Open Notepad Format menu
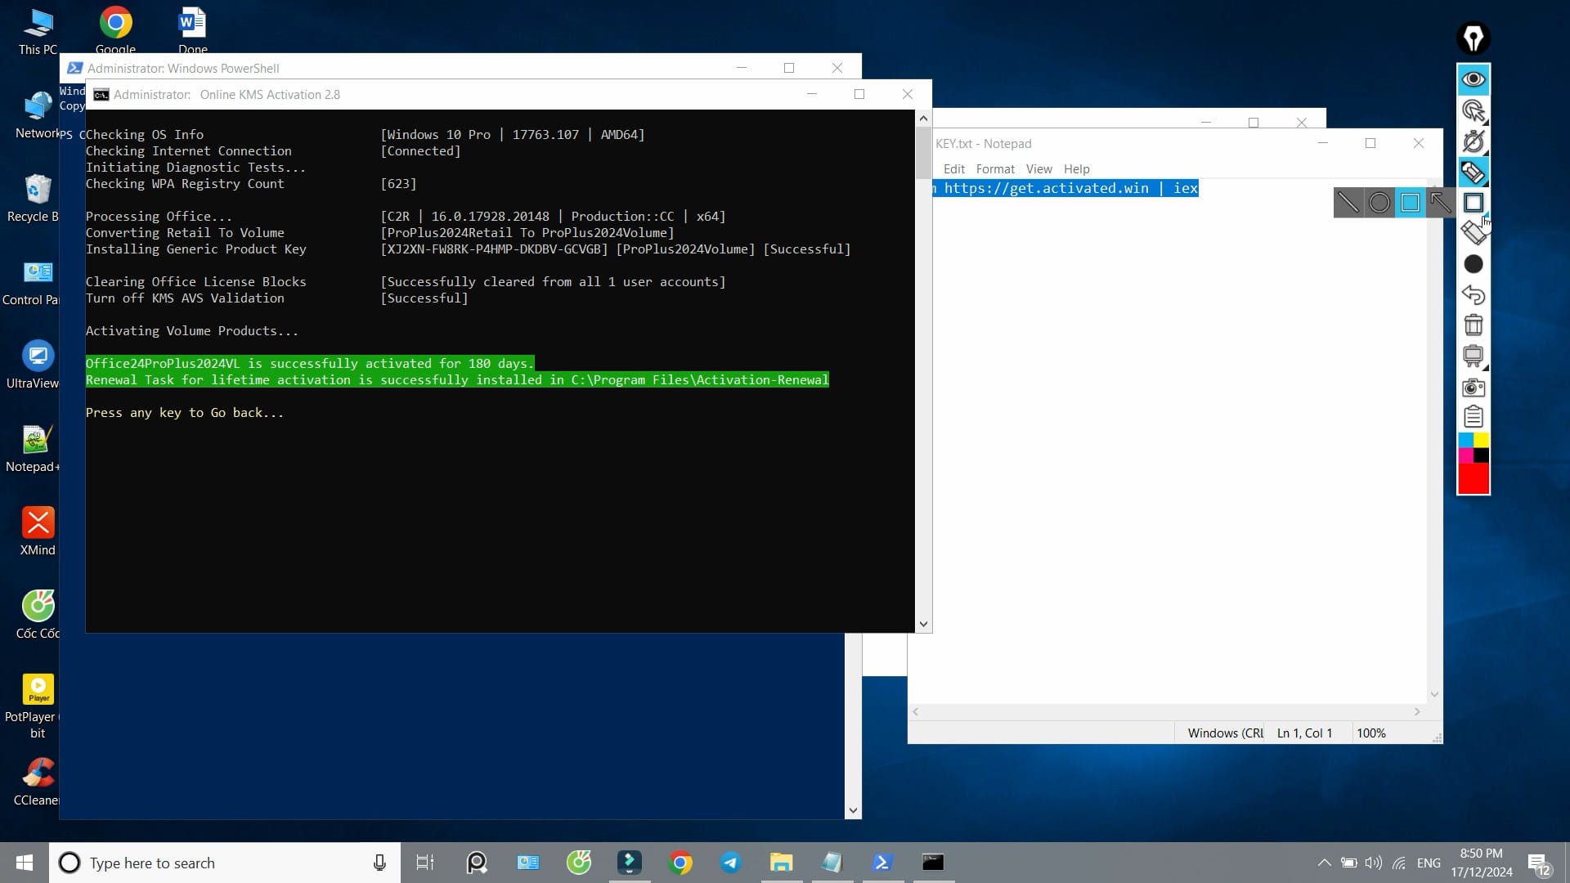Viewport: 1570px width, 883px height. click(x=995, y=168)
